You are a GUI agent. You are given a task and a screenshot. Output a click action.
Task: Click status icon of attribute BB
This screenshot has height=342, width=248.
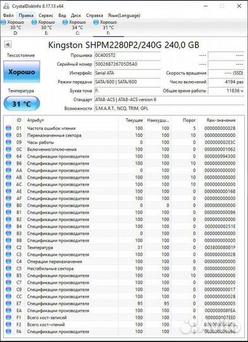point(8,240)
